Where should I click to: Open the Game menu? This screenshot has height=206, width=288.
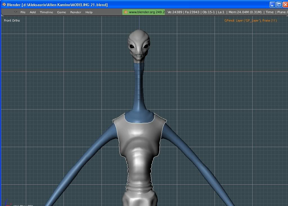(x=62, y=12)
